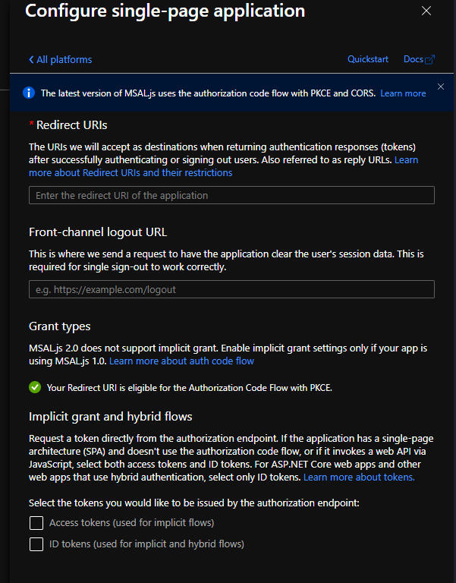456x583 pixels.
Task: Go back to All platforms
Action: coord(61,59)
